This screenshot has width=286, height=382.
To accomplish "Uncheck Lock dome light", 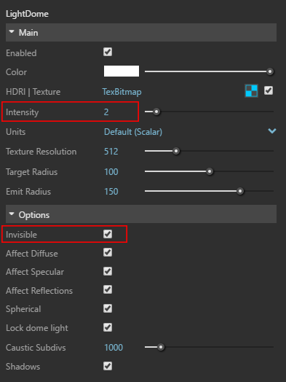I will click(x=108, y=327).
